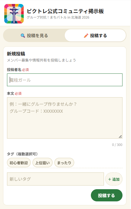This screenshot has height=209, width=131.
Task: Click the 新しいタグ input field
Action: [x=55, y=179]
